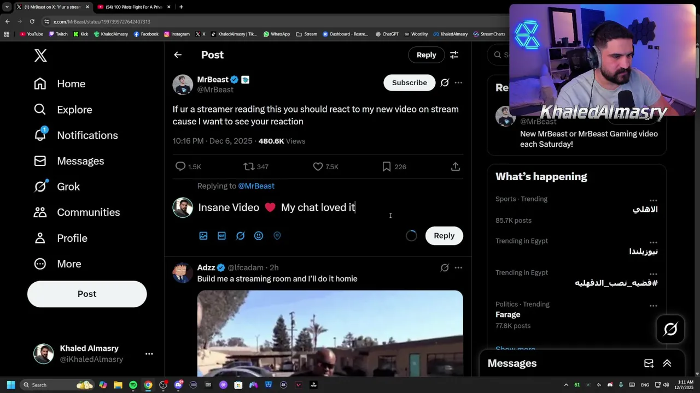
Task: Open floating Grok button
Action: point(670,329)
